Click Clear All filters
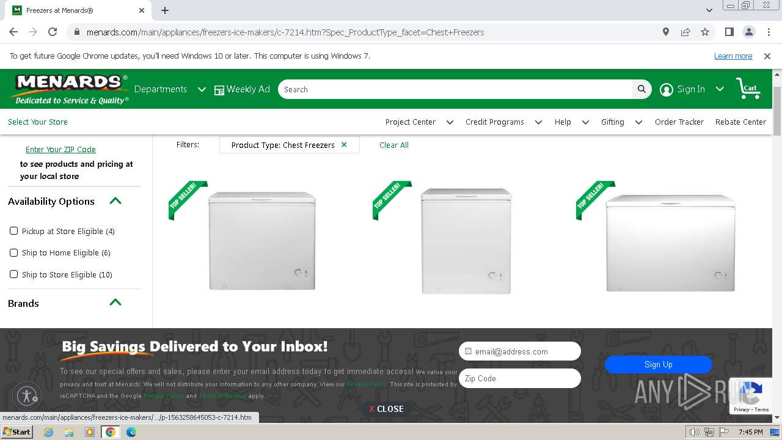The height and width of the screenshot is (440, 782). click(394, 145)
